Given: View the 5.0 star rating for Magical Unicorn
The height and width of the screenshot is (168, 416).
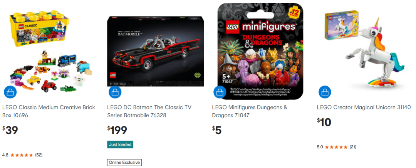Looking at the screenshot, I should coord(332,147).
